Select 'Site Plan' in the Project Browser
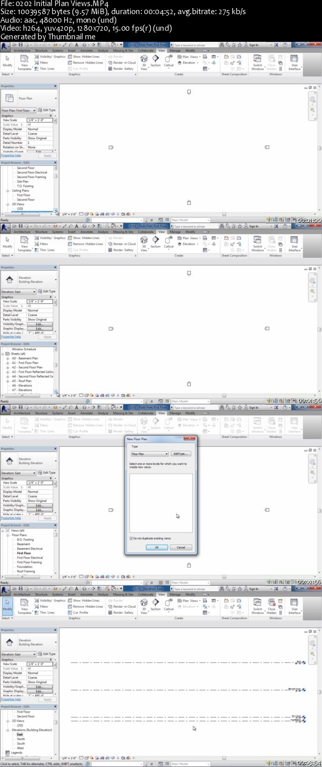322x767 pixels. (23, 181)
